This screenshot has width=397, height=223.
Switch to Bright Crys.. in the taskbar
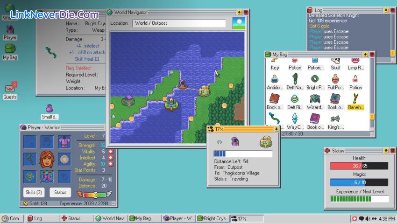213,218
